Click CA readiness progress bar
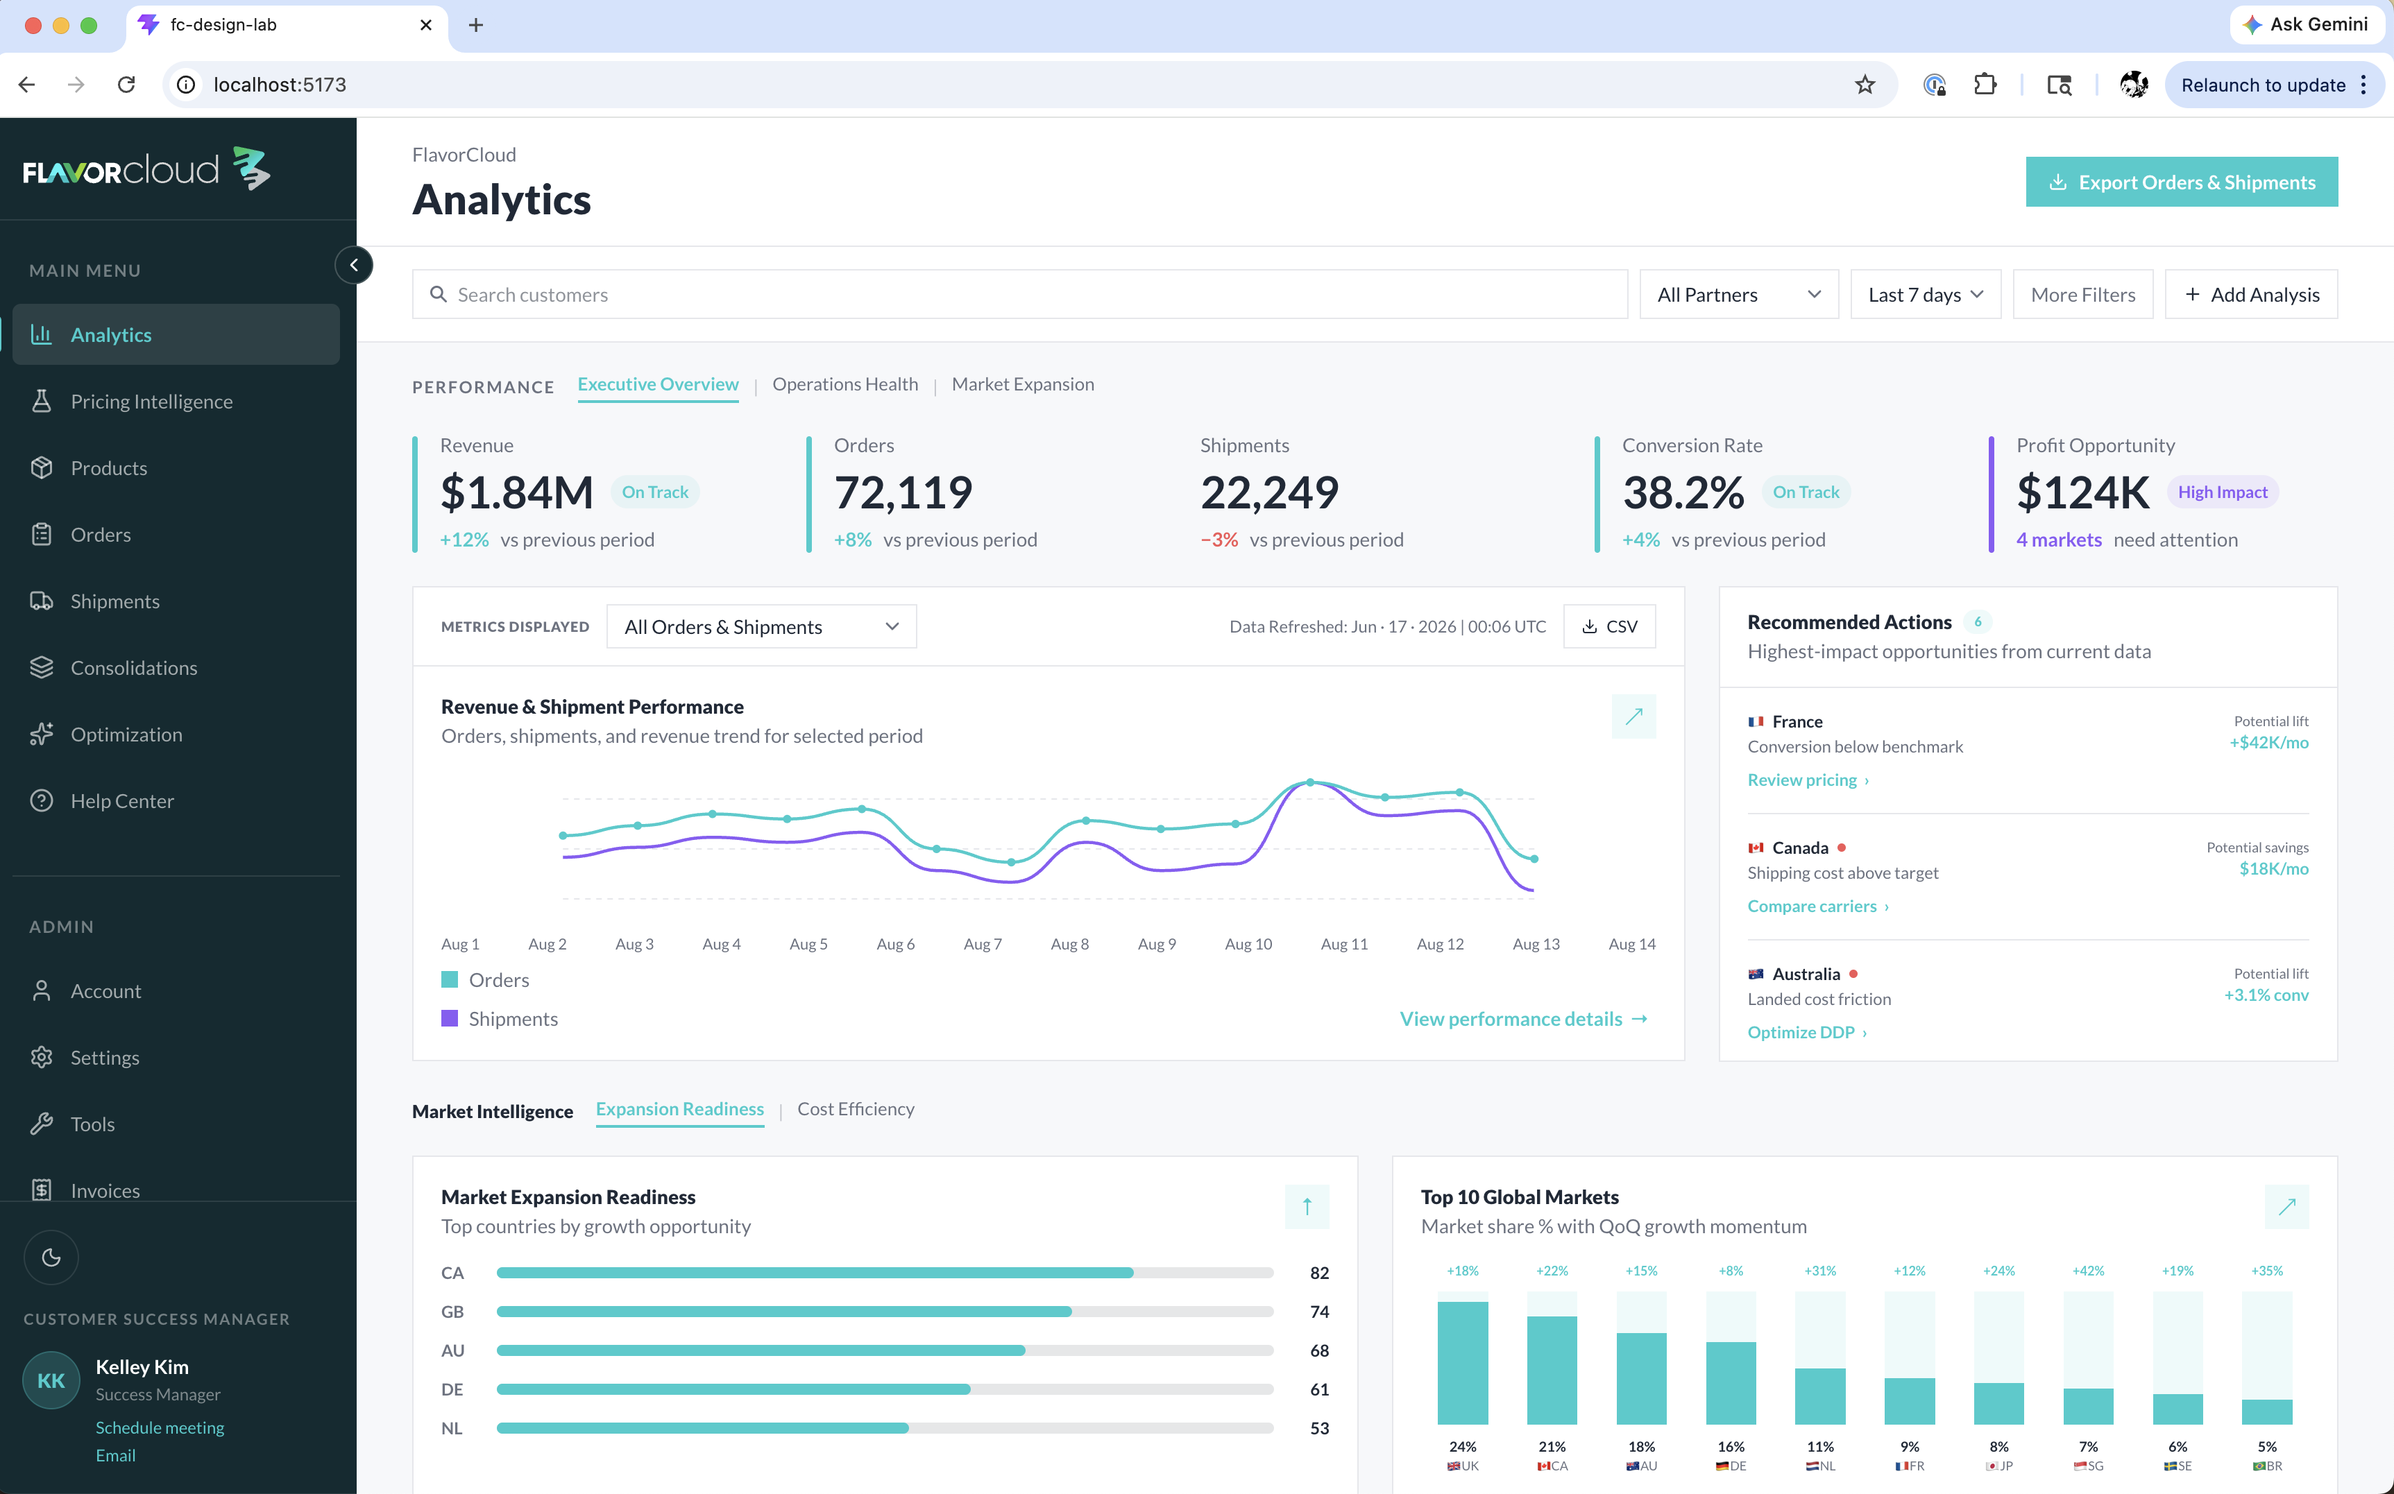2394x1494 pixels. [885, 1273]
